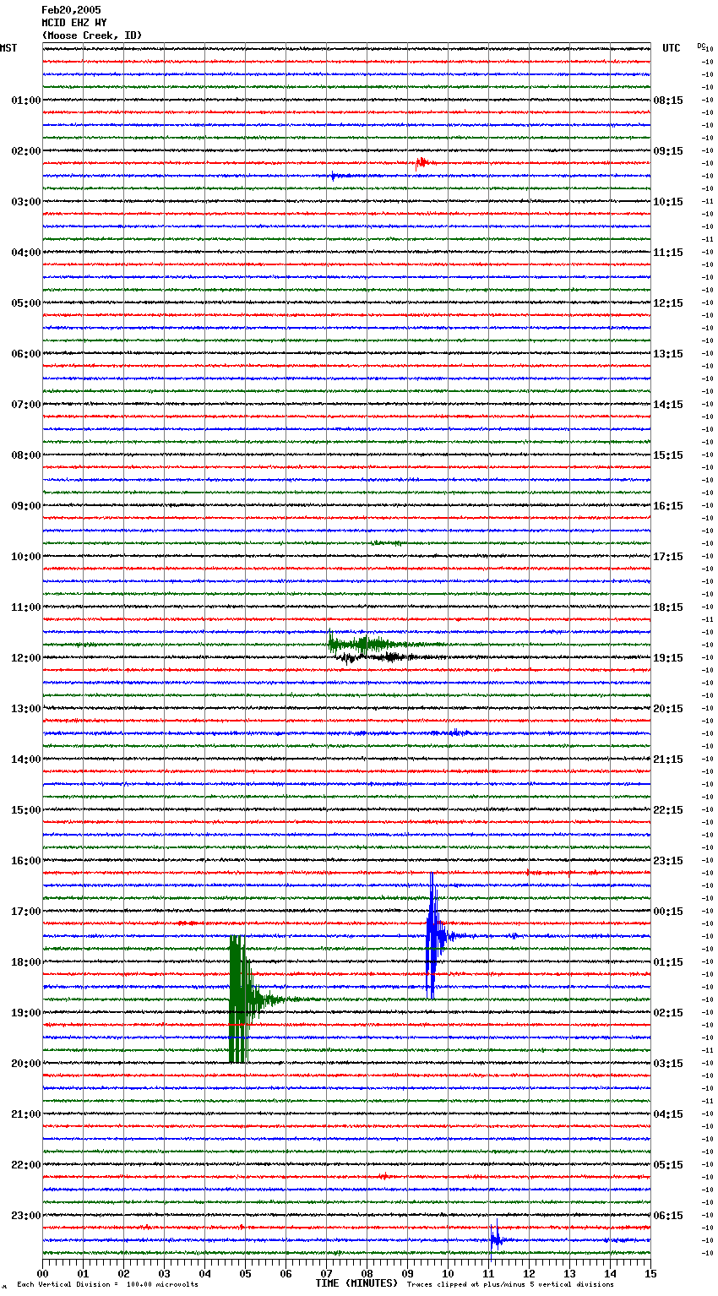Select the 15:00 MST time label
Image resolution: width=718 pixels, height=1296 pixels.
click(26, 810)
